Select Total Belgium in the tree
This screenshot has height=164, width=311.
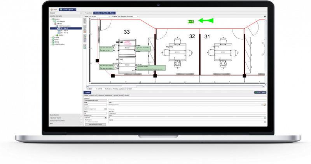coord(61,21)
